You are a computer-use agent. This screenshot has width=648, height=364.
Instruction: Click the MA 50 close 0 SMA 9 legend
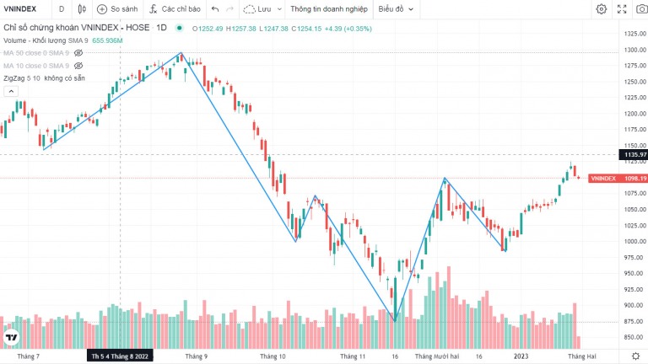36,53
